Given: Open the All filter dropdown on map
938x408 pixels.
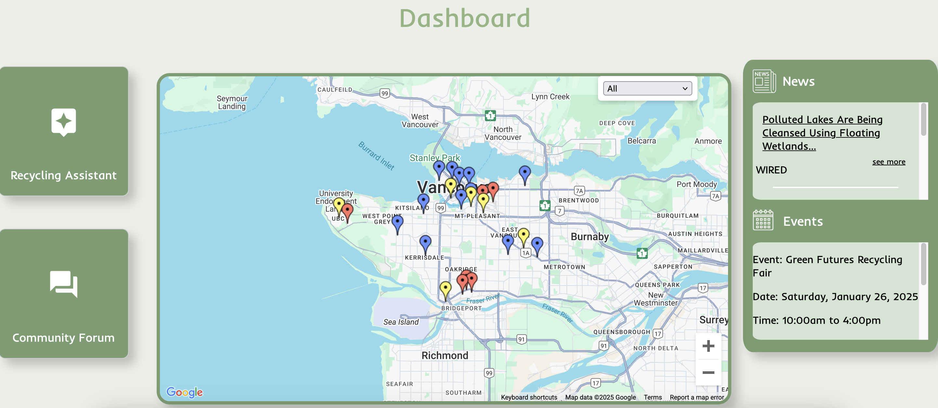Looking at the screenshot, I should point(647,88).
